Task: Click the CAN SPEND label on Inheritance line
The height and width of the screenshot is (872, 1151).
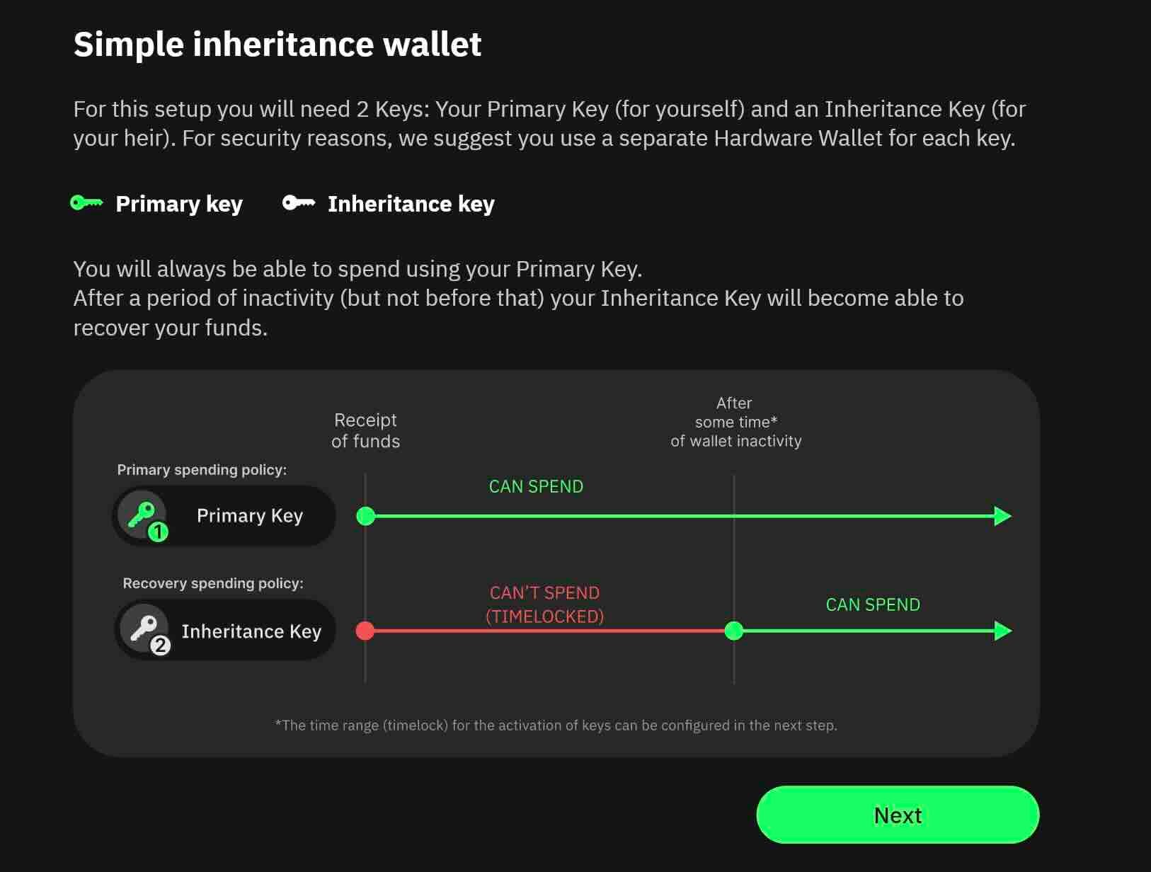Action: (x=873, y=604)
